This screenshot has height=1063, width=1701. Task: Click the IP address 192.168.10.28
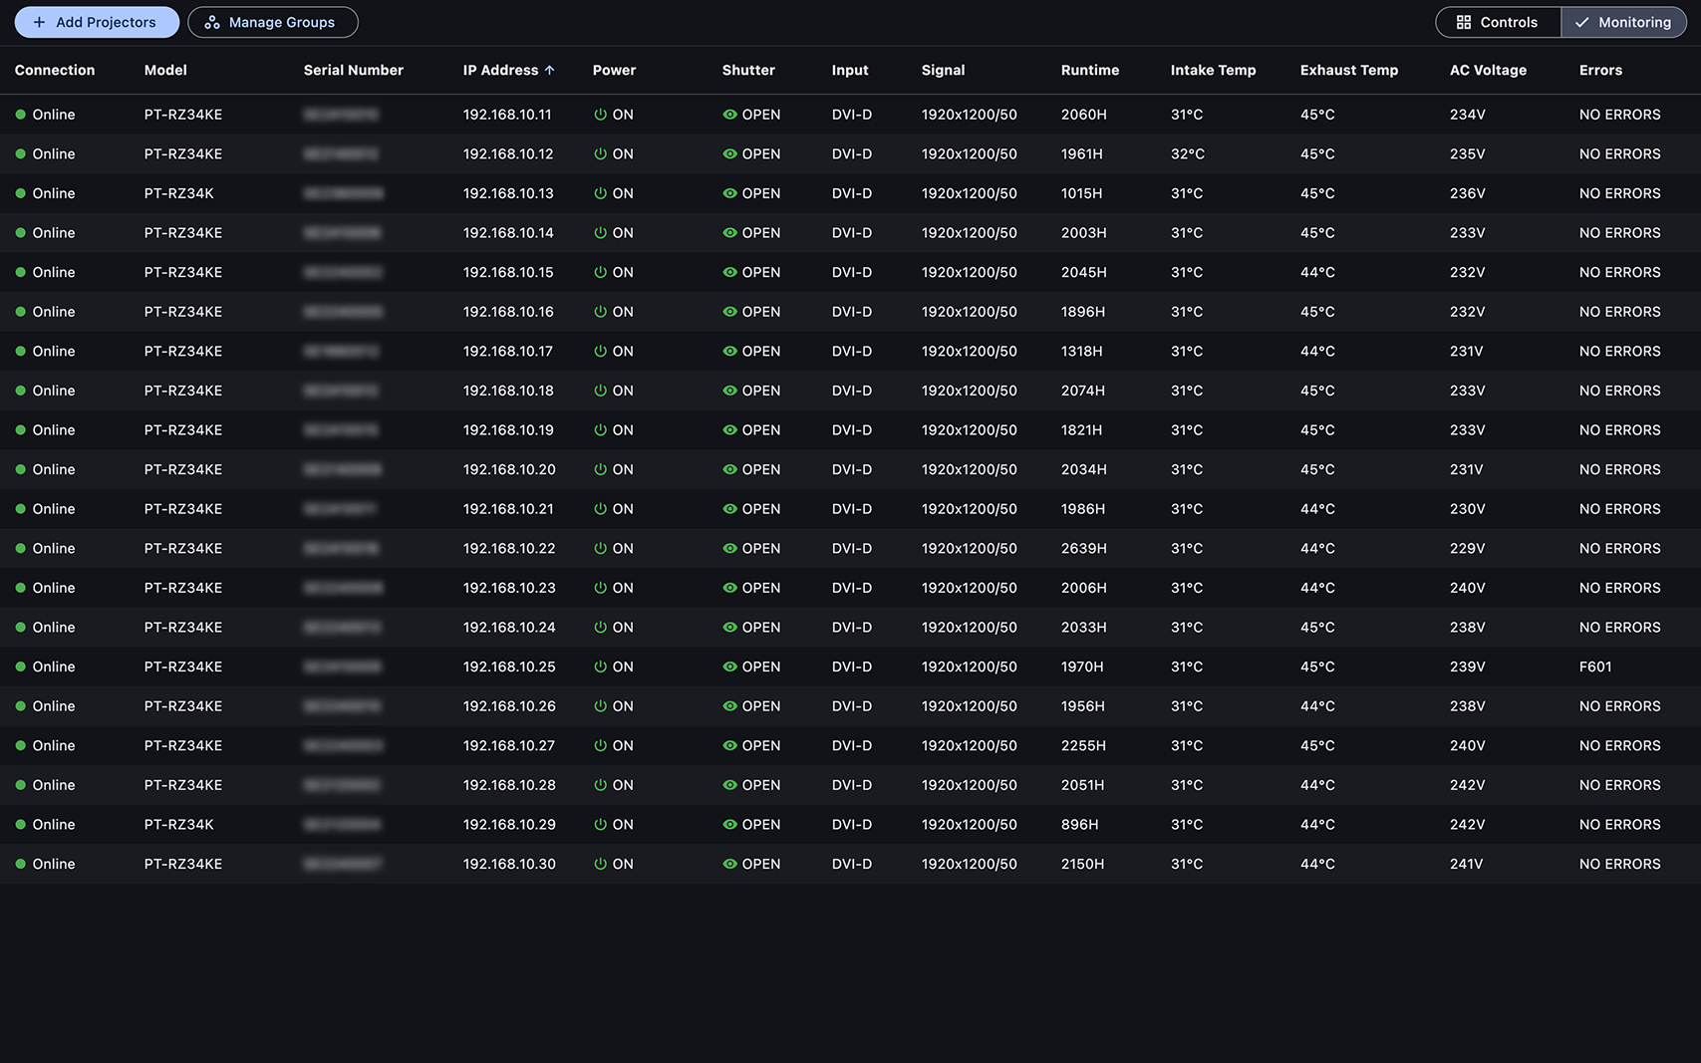pyautogui.click(x=509, y=785)
